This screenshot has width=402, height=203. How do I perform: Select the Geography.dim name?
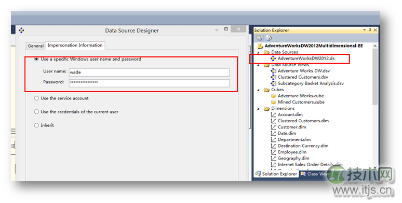coord(293,158)
